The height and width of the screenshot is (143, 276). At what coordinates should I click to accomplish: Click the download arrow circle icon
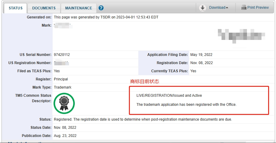pos(202,8)
